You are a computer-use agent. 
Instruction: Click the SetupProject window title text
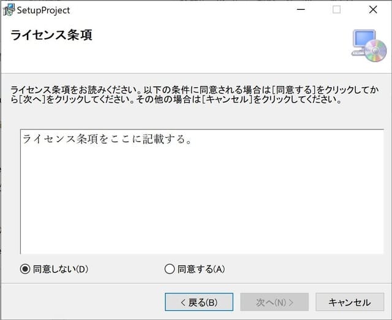coord(43,10)
